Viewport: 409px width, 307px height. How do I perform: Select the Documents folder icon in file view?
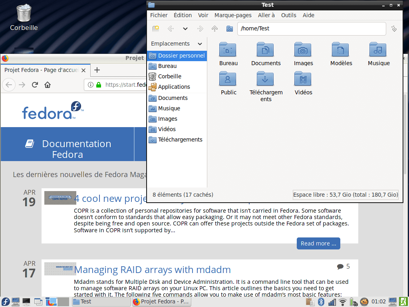click(x=265, y=49)
